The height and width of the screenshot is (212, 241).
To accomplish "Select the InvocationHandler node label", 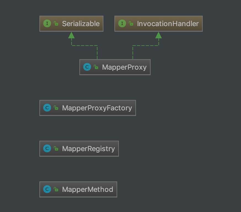I will click(x=168, y=24).
